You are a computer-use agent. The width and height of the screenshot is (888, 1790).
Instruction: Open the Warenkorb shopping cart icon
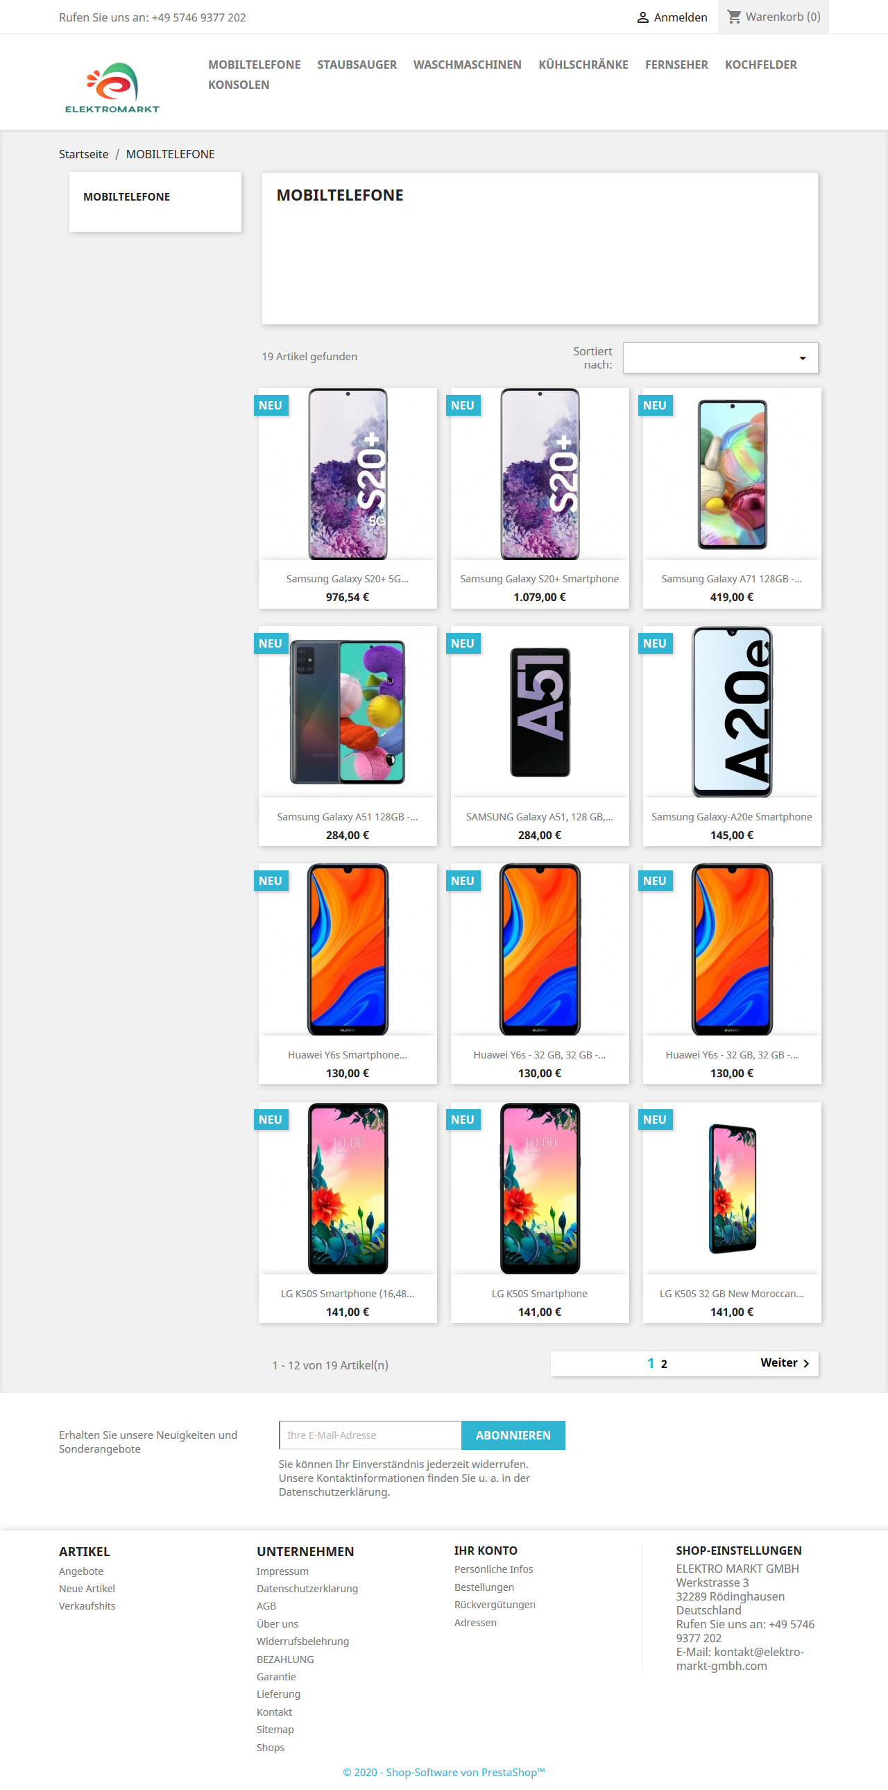pos(734,17)
